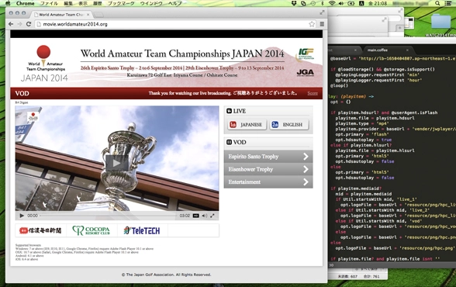Open Chrome hamburger menu

[322, 24]
